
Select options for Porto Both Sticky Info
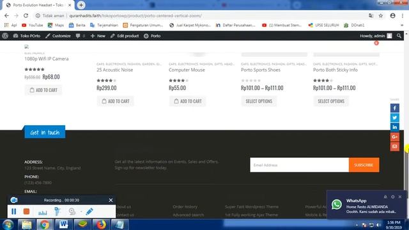331,101
